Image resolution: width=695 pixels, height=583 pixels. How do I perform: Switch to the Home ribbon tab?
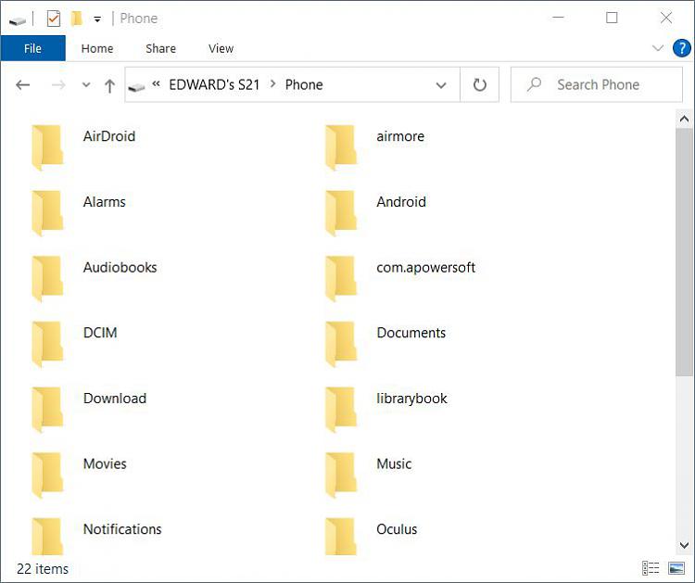coord(97,48)
